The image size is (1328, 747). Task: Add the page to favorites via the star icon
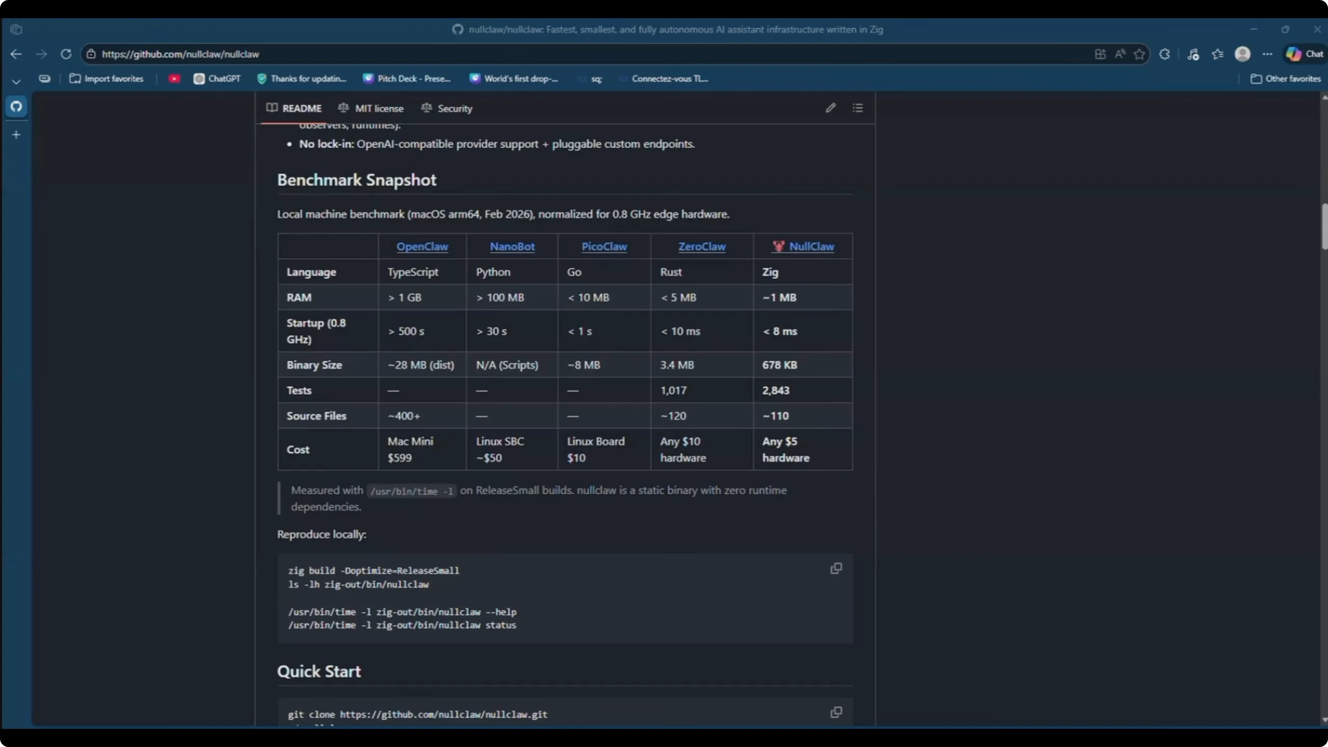tap(1139, 54)
